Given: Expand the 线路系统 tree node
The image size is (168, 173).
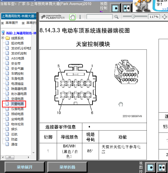Looking at the screenshot, I should coord(3,38).
